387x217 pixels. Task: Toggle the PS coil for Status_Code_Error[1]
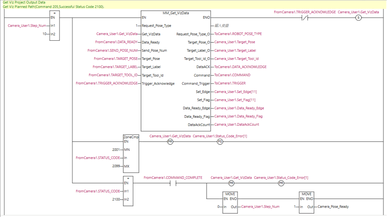[220, 142]
